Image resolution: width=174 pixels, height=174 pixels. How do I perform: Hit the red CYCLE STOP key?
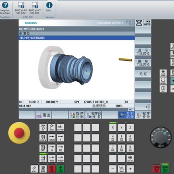52,169
